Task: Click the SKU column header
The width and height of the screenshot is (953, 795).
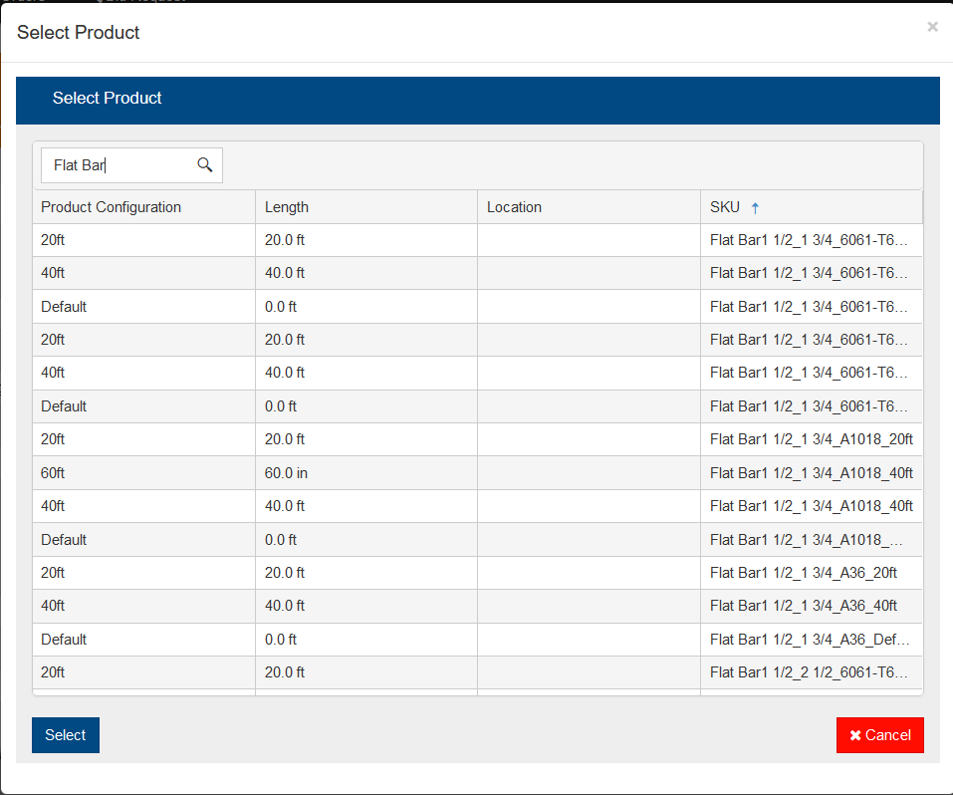Action: pos(725,207)
